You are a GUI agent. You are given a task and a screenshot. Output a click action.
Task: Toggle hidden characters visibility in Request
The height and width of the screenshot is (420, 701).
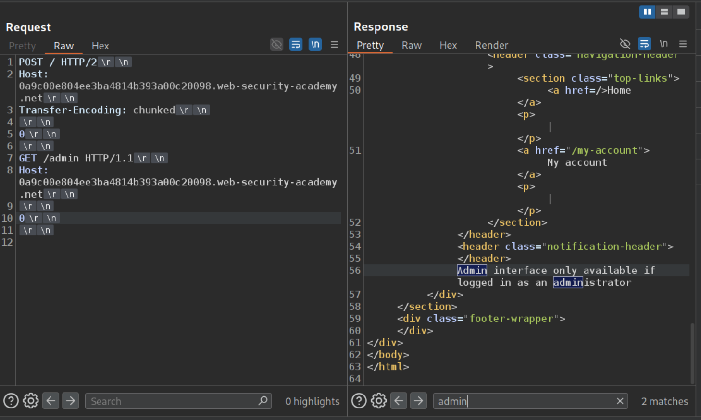(276, 45)
